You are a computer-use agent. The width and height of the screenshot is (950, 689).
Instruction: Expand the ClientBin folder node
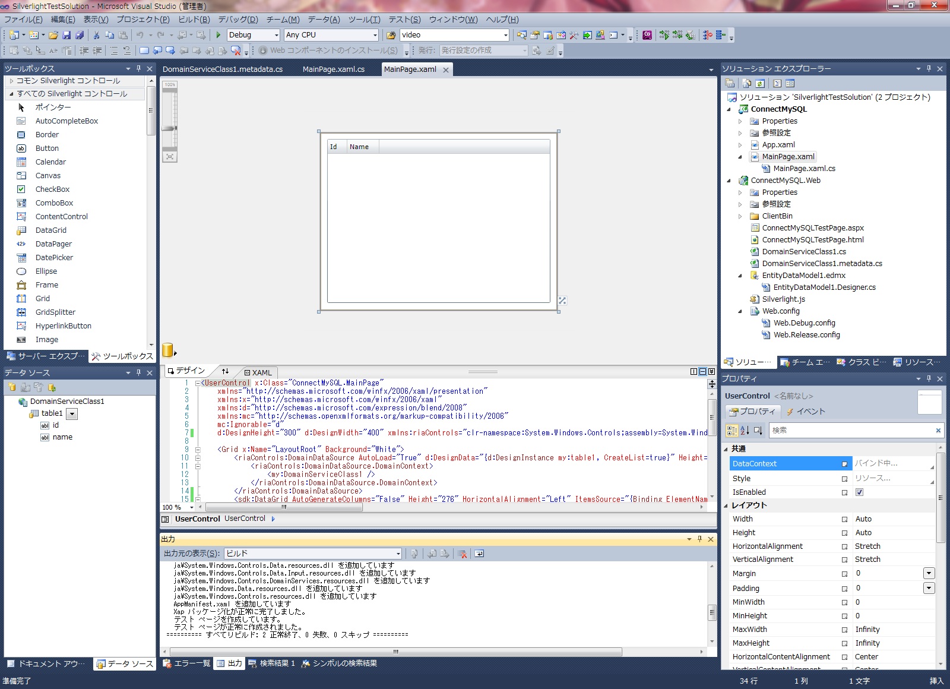pyautogui.click(x=740, y=216)
